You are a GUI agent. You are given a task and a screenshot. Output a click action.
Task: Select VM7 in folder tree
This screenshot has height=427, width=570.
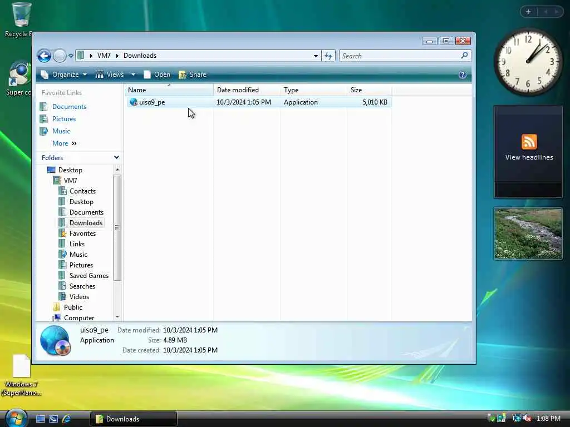70,181
